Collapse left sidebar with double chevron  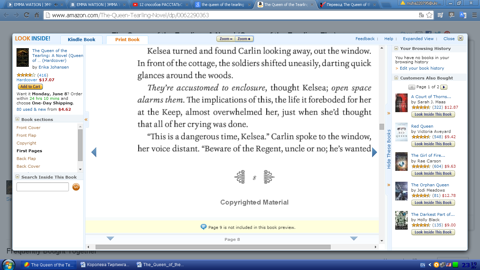coord(86,120)
